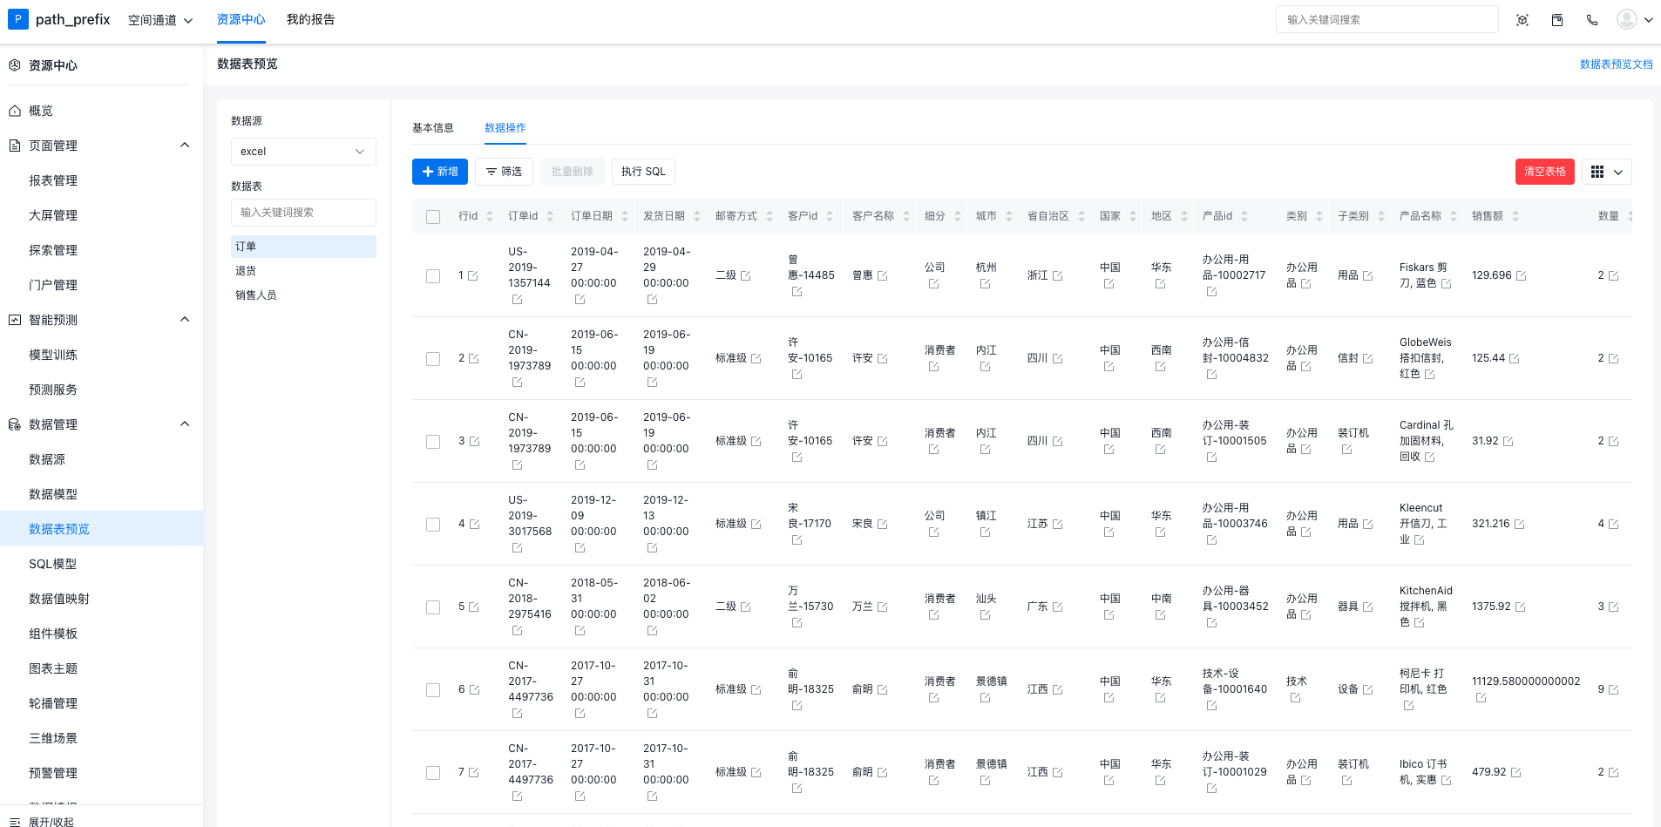Click the 概览 home icon

click(x=15, y=111)
